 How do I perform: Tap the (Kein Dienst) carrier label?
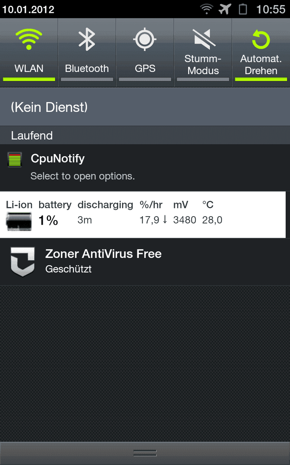pyautogui.click(x=49, y=107)
